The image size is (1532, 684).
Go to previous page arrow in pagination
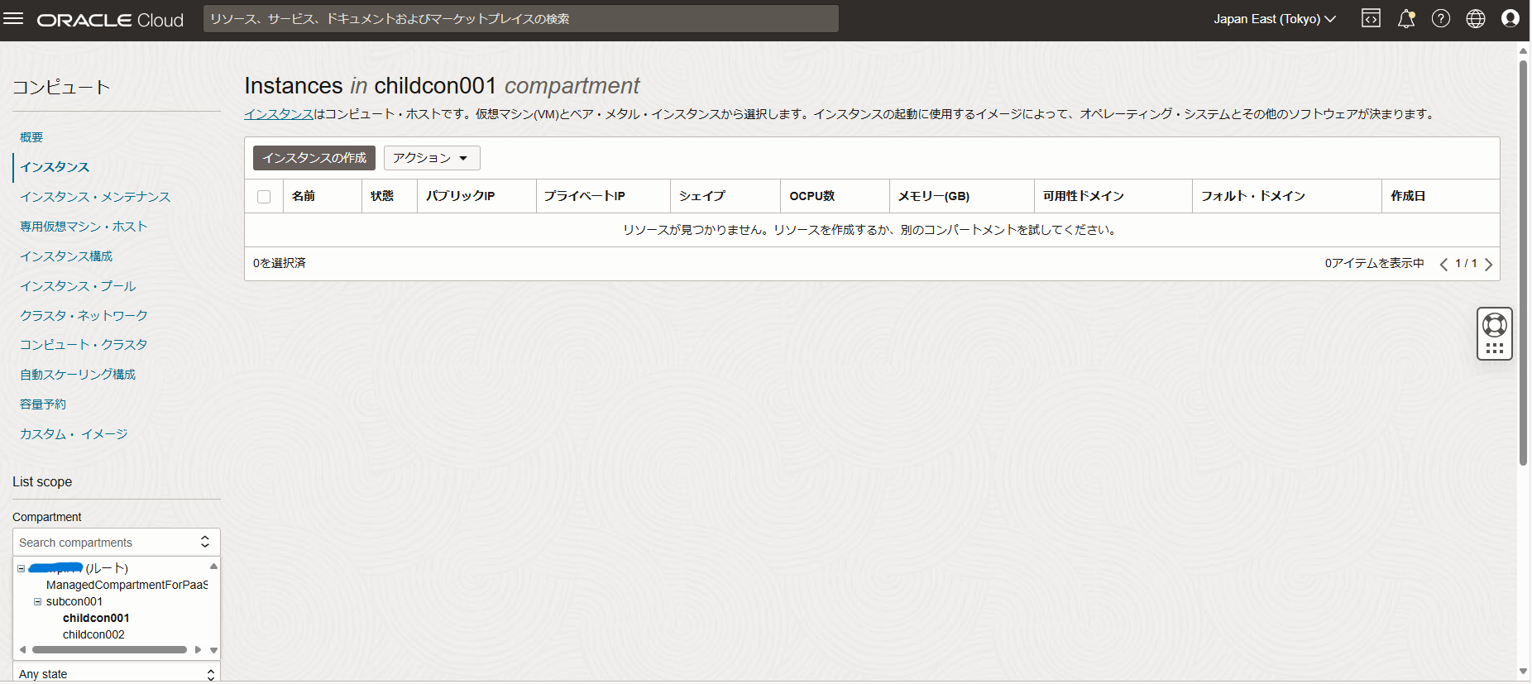1443,265
